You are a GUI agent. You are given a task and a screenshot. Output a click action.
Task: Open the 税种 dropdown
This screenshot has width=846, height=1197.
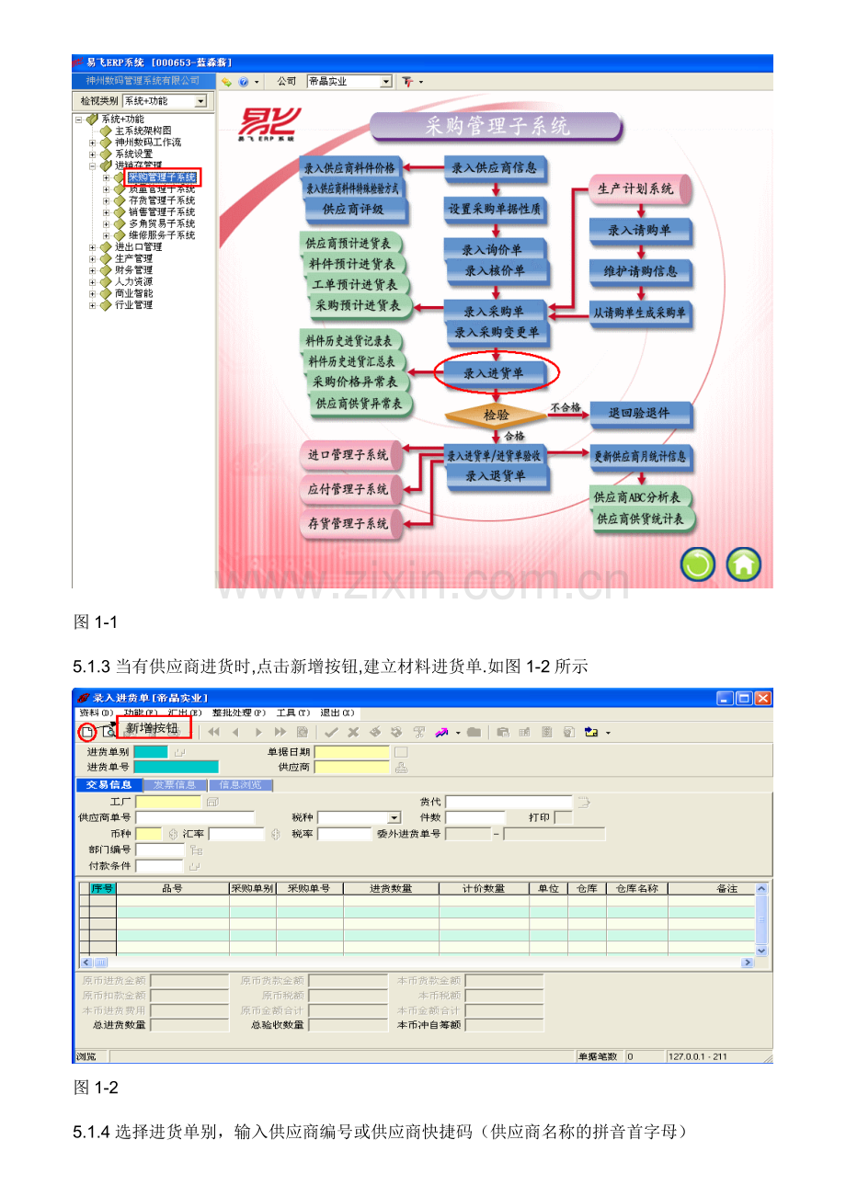pyautogui.click(x=394, y=817)
